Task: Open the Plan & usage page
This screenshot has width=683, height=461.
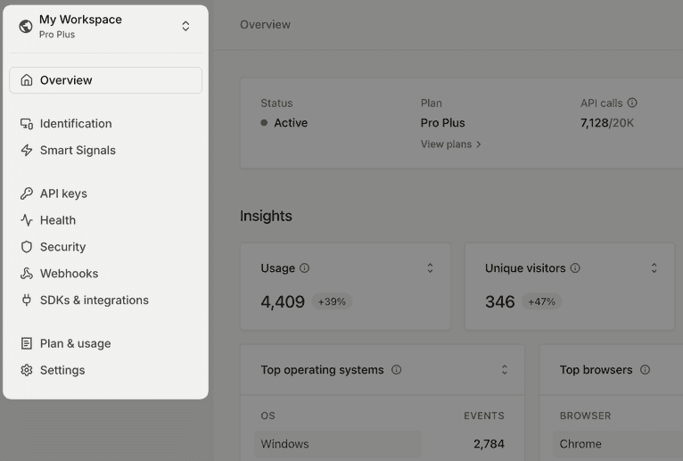Action: tap(76, 343)
